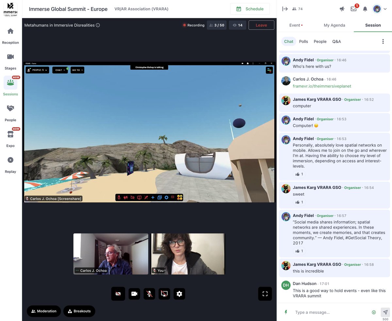This screenshot has height=321, width=392.
Task: Select the Frame pen tool icon
Action: tap(146, 197)
